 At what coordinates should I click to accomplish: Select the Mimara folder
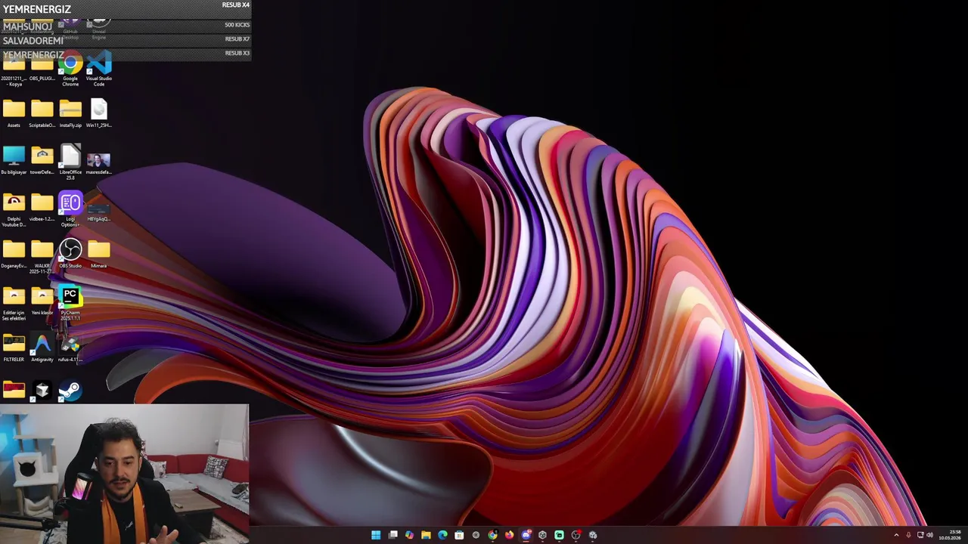click(x=99, y=254)
